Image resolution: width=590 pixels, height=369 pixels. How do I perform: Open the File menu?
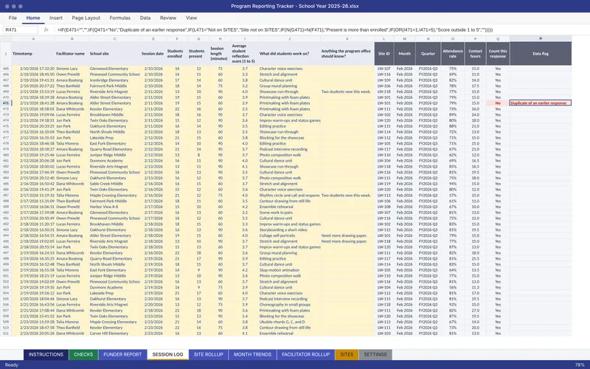tap(13, 18)
